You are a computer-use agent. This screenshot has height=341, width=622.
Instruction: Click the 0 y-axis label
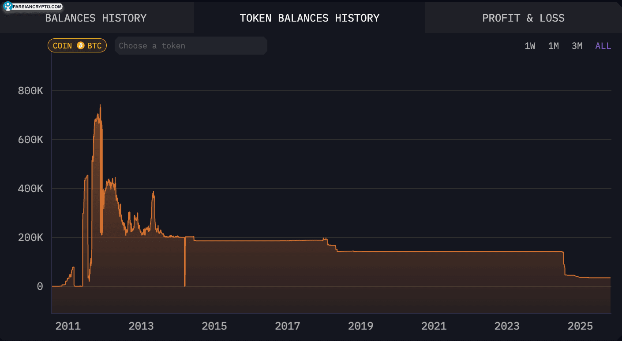(x=40, y=286)
